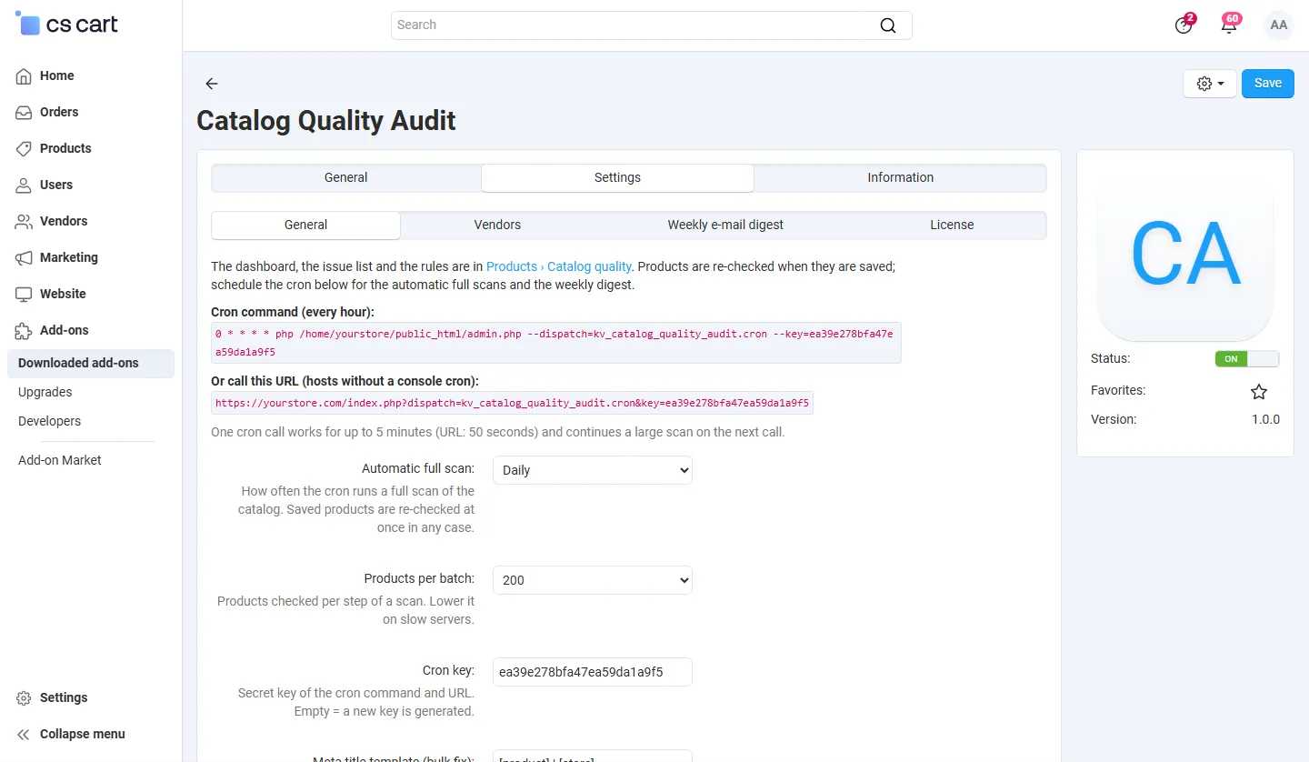Click the Vendors people icon

pos(25,222)
